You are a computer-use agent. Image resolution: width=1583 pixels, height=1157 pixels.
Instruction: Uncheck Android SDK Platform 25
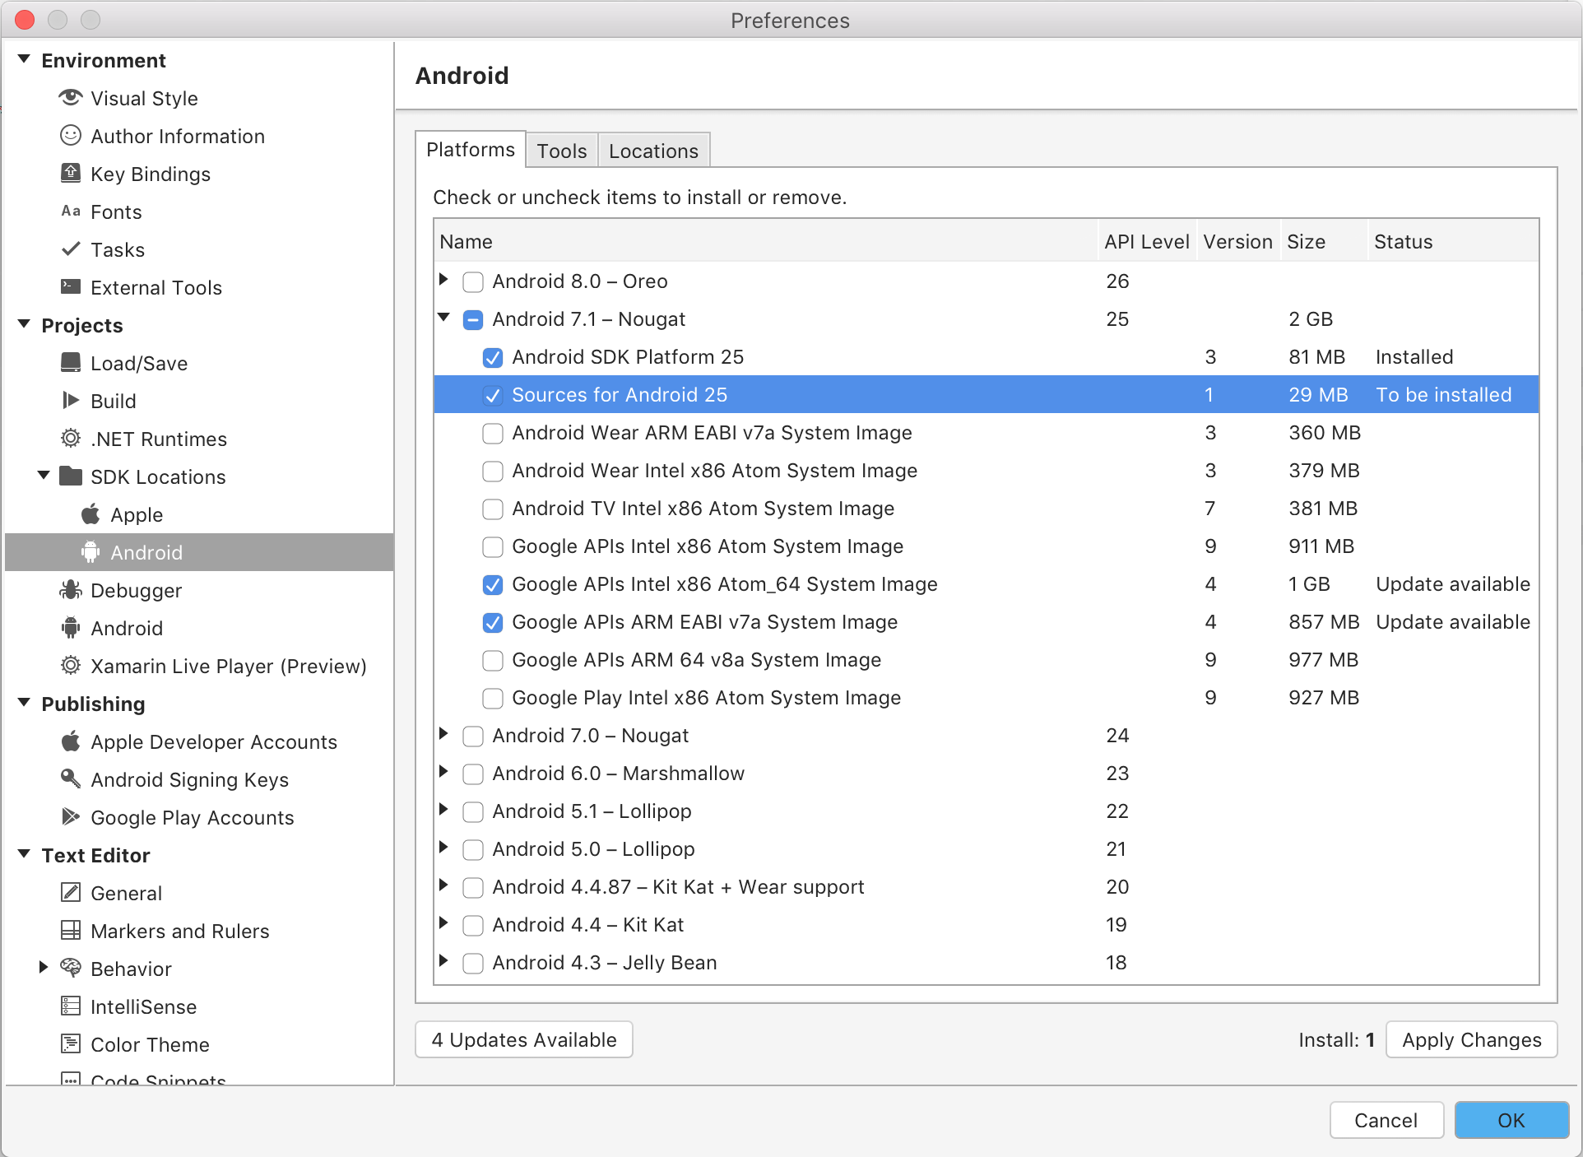(493, 357)
